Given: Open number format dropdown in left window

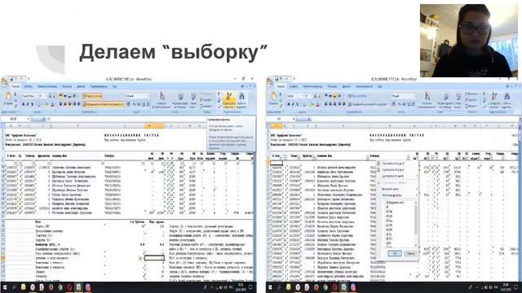Looking at the screenshot, I should pyautogui.click(x=148, y=96).
